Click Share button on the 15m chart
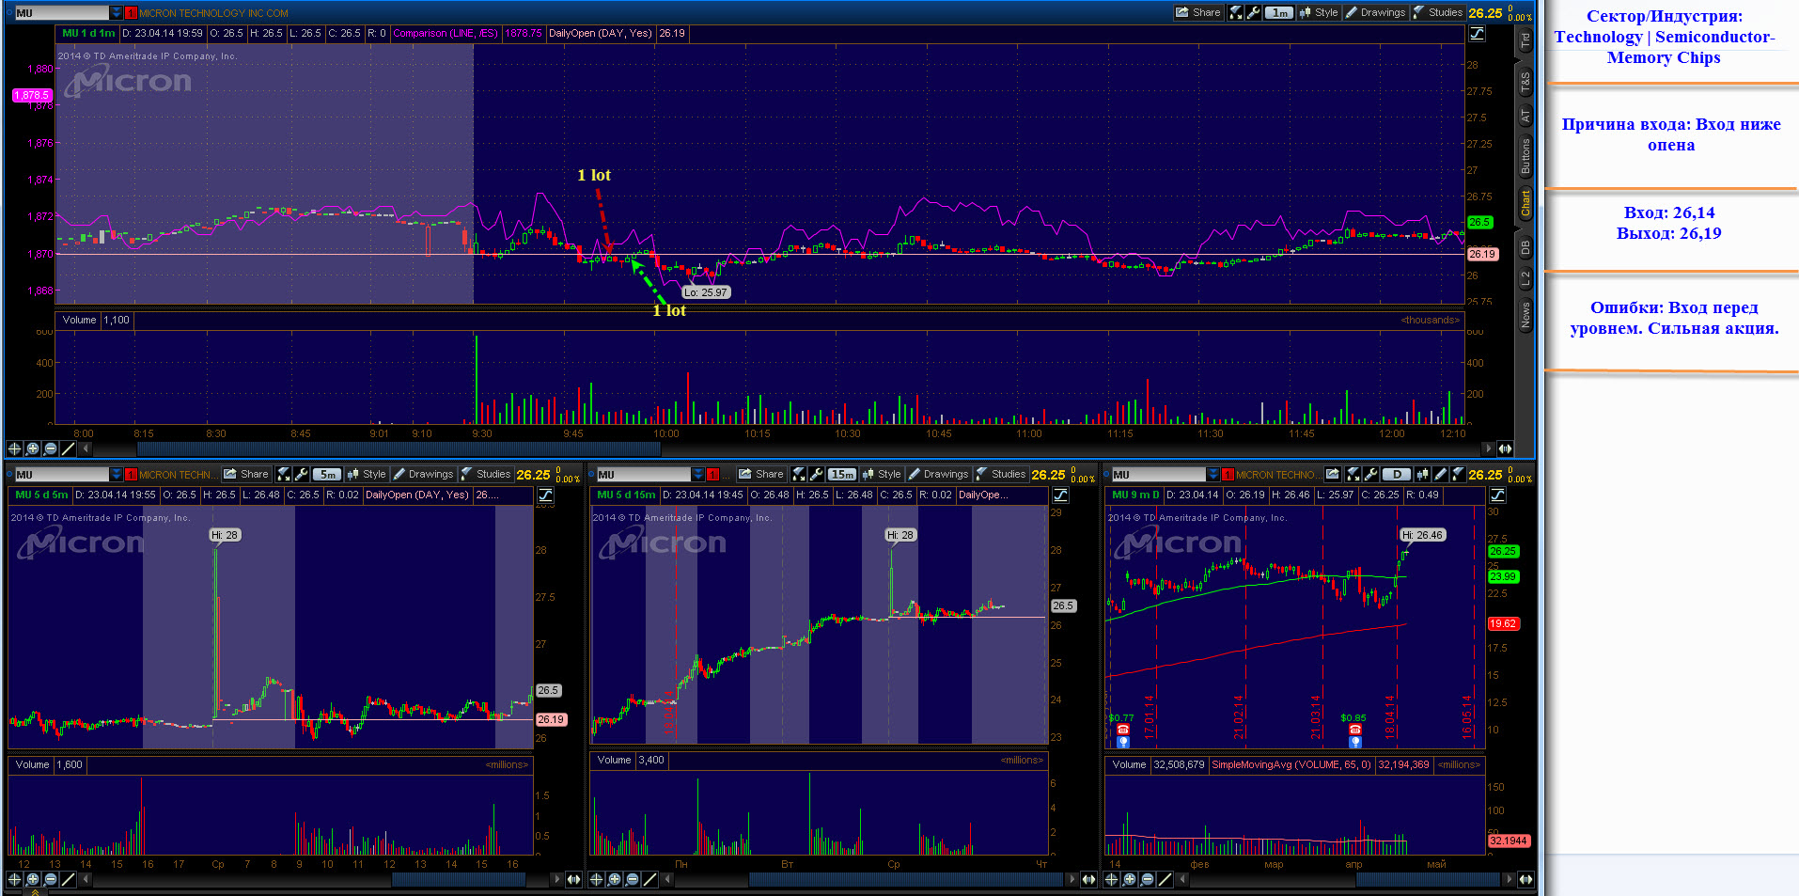The width and height of the screenshot is (1799, 896). 761,474
